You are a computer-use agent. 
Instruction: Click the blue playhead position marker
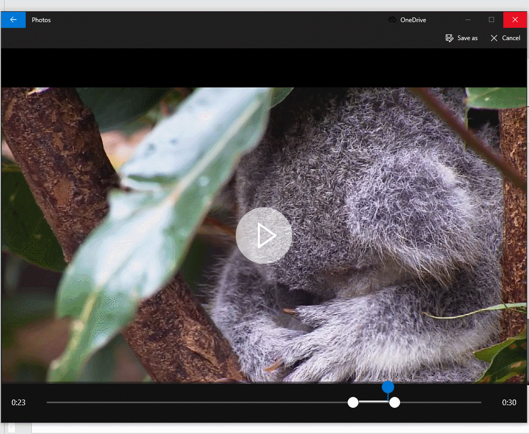click(x=388, y=387)
